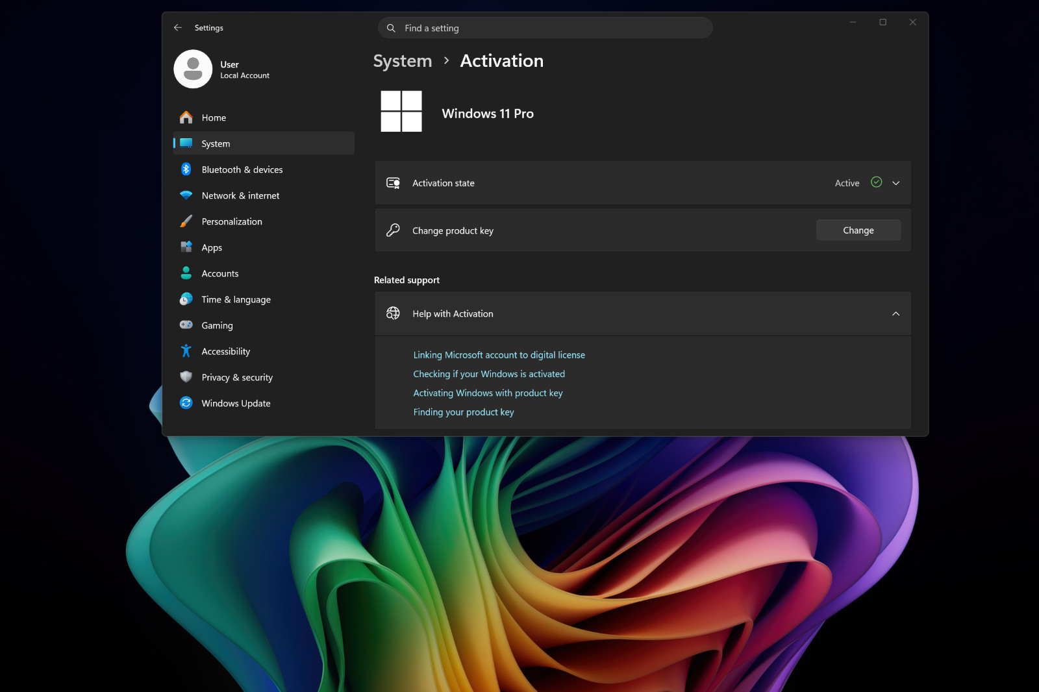This screenshot has height=692, width=1039.
Task: Focus the Find a setting search box
Action: pos(545,28)
